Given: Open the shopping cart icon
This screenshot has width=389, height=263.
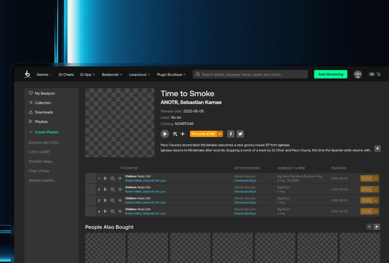Looking at the screenshot, I should point(379,74).
